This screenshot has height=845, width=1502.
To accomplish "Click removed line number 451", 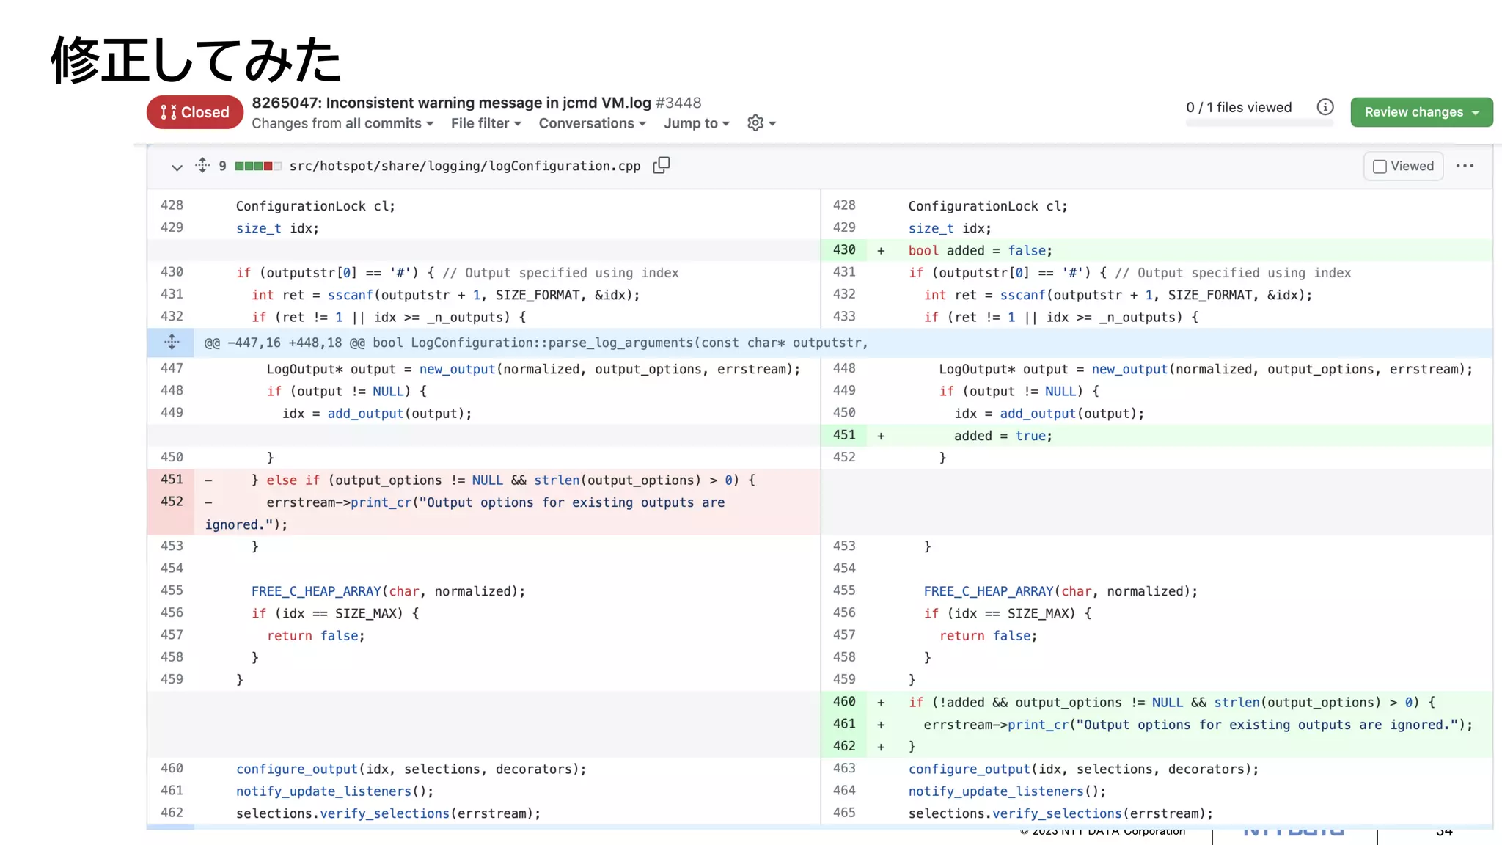I will coord(172,480).
